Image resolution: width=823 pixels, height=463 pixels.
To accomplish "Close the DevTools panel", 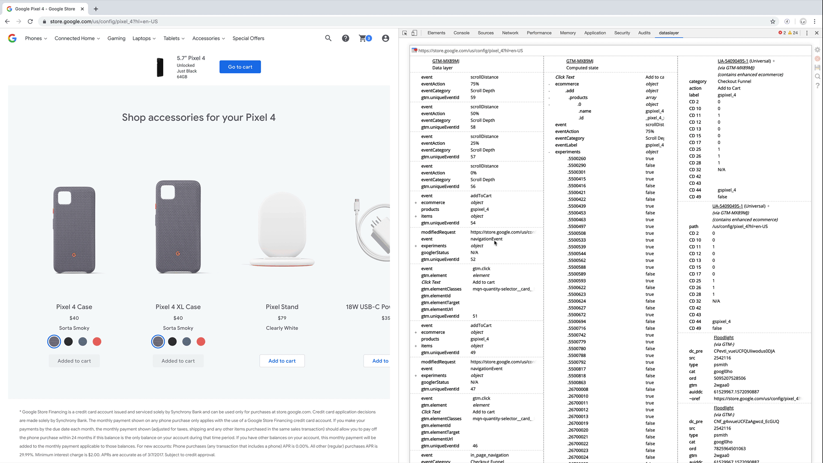I will click(817, 33).
